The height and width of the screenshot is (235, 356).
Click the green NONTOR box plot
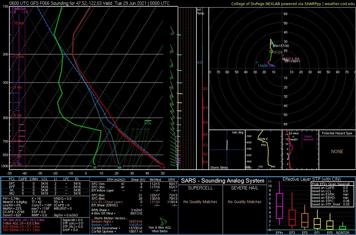click(x=343, y=227)
